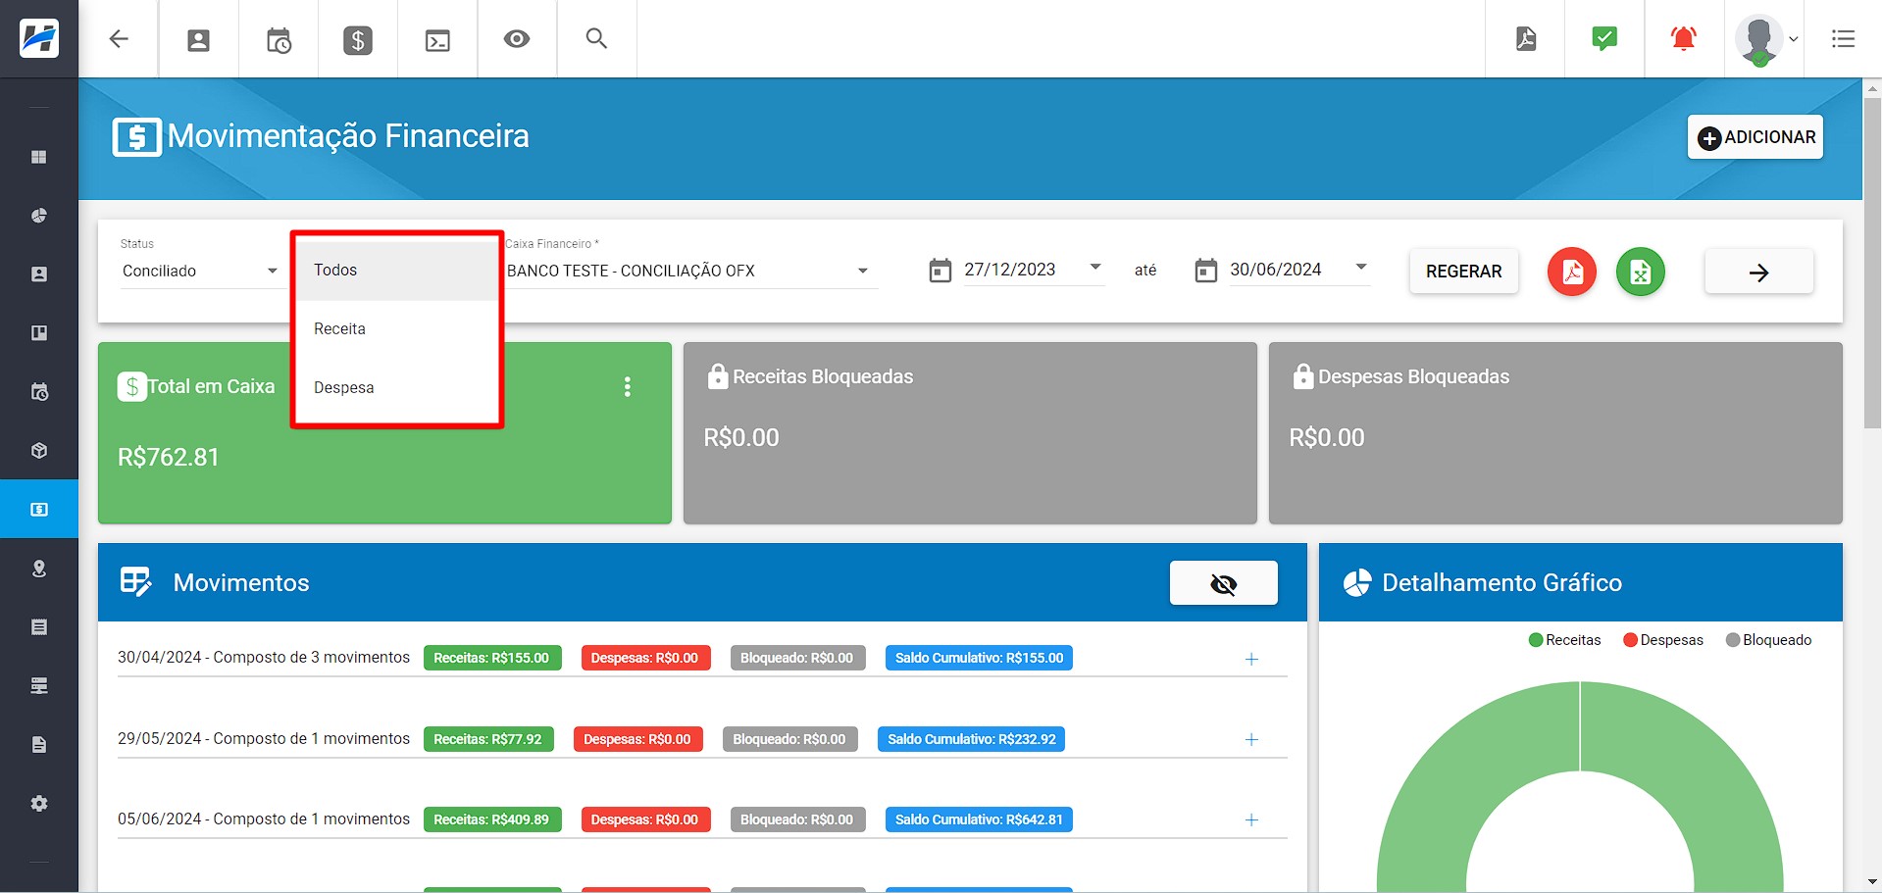The width and height of the screenshot is (1882, 893).
Task: Click the Receitas Bloqueadas card
Action: pyautogui.click(x=970, y=432)
